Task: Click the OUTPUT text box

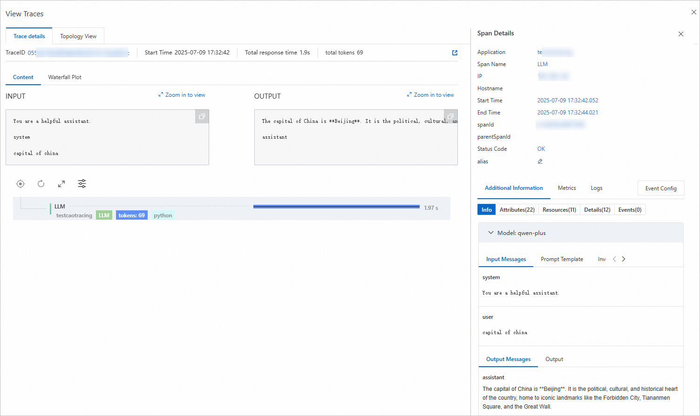Action: pyautogui.click(x=356, y=137)
